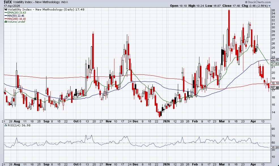Click the green EMA(20) legend line marker
Image resolution: width=279 pixels, height=166 pixels.
tap(6, 12)
